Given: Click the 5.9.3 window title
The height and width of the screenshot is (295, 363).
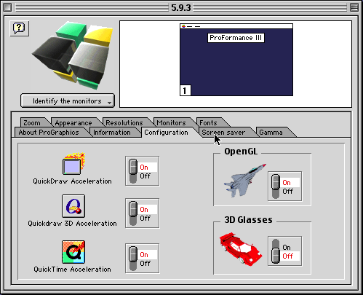Looking at the screenshot, I should pos(181,7).
